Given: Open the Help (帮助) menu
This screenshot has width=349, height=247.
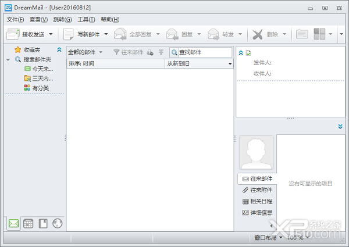Looking at the screenshot, I should [110, 20].
